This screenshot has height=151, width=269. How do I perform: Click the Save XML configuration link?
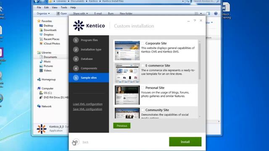coord(87,109)
